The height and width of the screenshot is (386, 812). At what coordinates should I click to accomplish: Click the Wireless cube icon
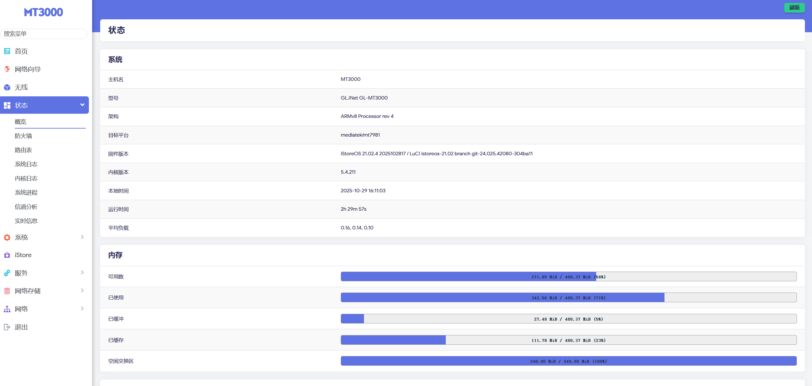tap(7, 87)
